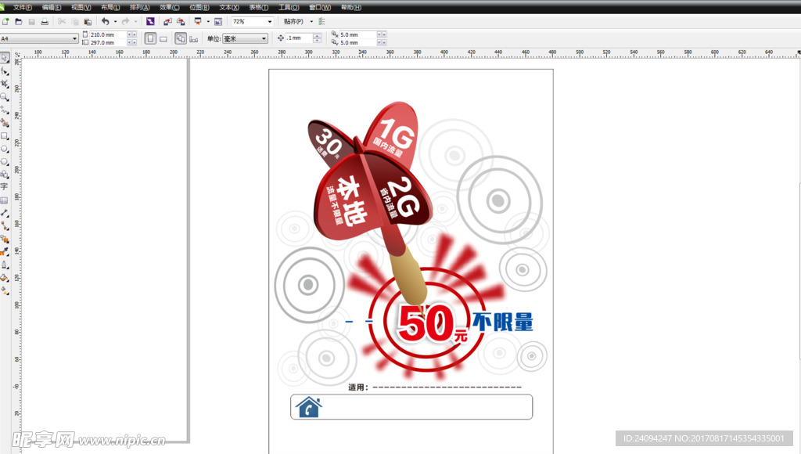Image resolution: width=801 pixels, height=454 pixels.
Task: Select the Ellipse tool
Action: tap(5, 149)
